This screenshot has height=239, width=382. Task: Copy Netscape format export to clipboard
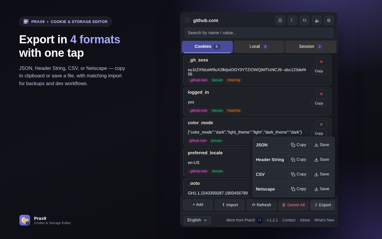[299, 189]
